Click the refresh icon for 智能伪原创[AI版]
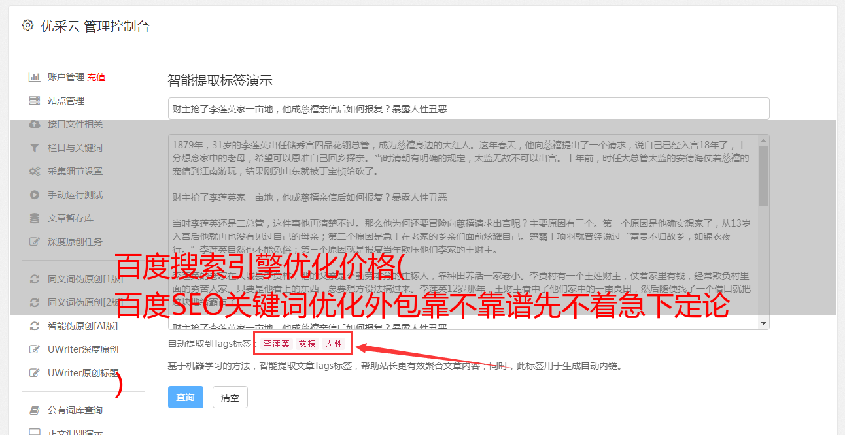845x435 pixels. (x=35, y=326)
